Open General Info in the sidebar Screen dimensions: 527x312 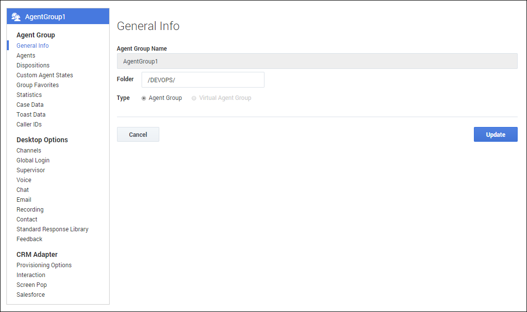[x=32, y=45]
